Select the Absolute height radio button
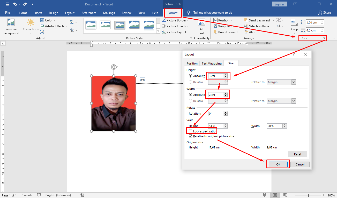 [x=191, y=76]
